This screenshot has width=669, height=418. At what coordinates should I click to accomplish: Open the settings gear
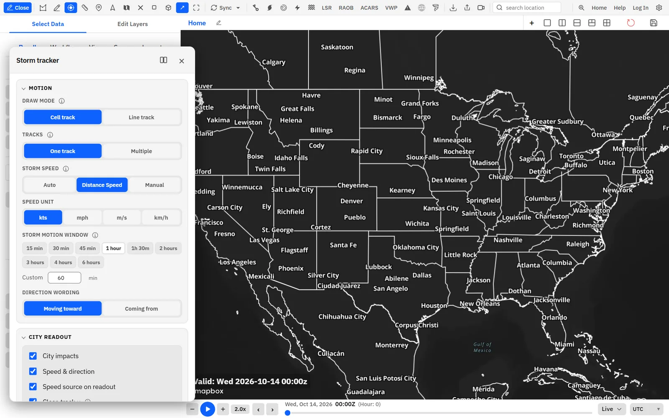point(659,8)
